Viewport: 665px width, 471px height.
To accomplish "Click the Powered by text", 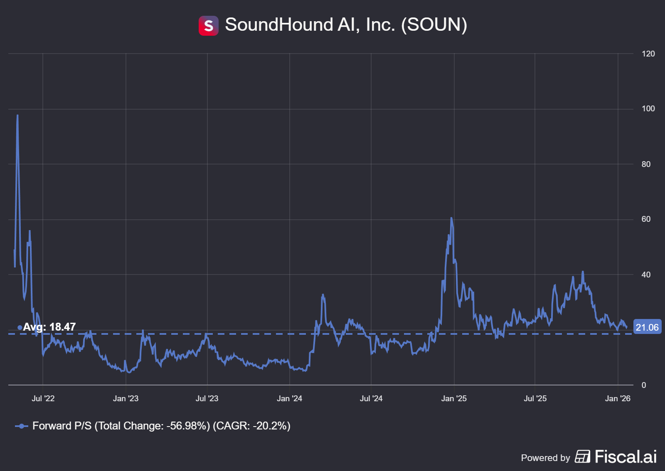I will click(545, 458).
